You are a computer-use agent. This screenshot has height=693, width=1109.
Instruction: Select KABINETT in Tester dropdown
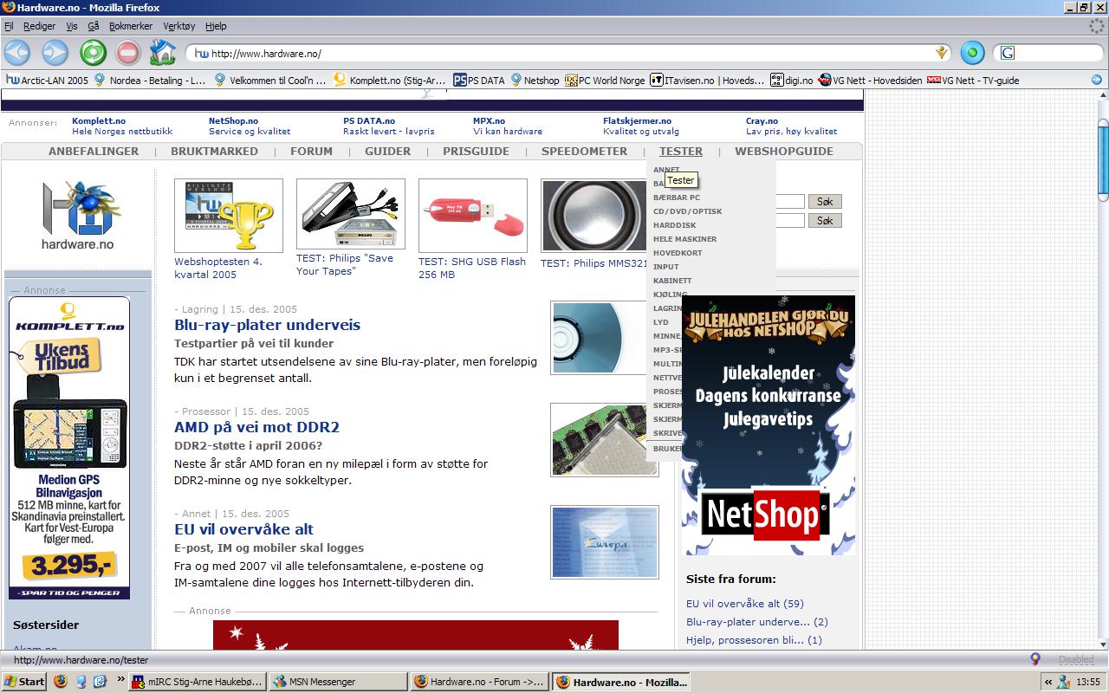[x=672, y=281]
